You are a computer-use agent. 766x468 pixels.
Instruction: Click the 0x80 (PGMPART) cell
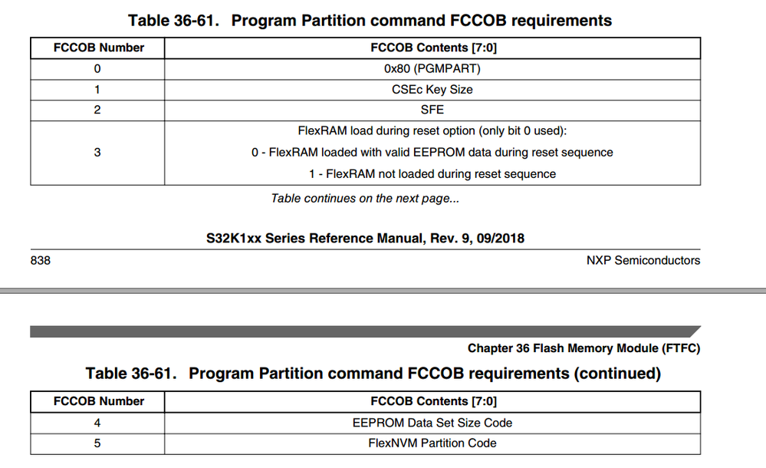click(432, 68)
